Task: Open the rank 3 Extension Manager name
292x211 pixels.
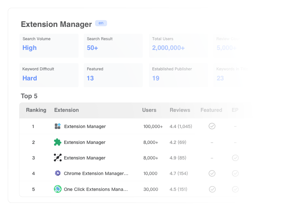Action: coord(85,158)
